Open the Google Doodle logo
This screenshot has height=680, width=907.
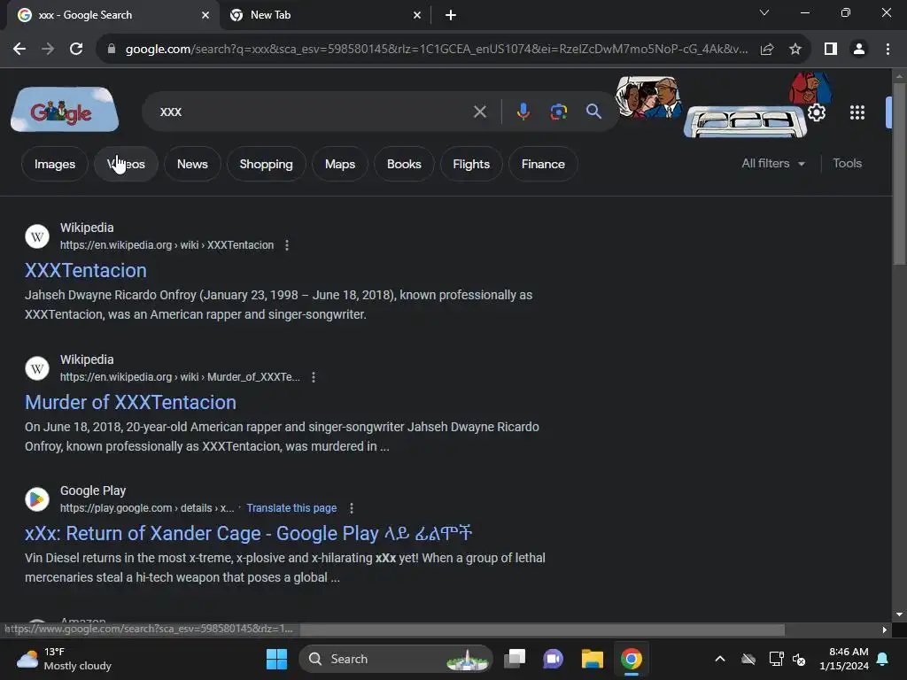65,110
